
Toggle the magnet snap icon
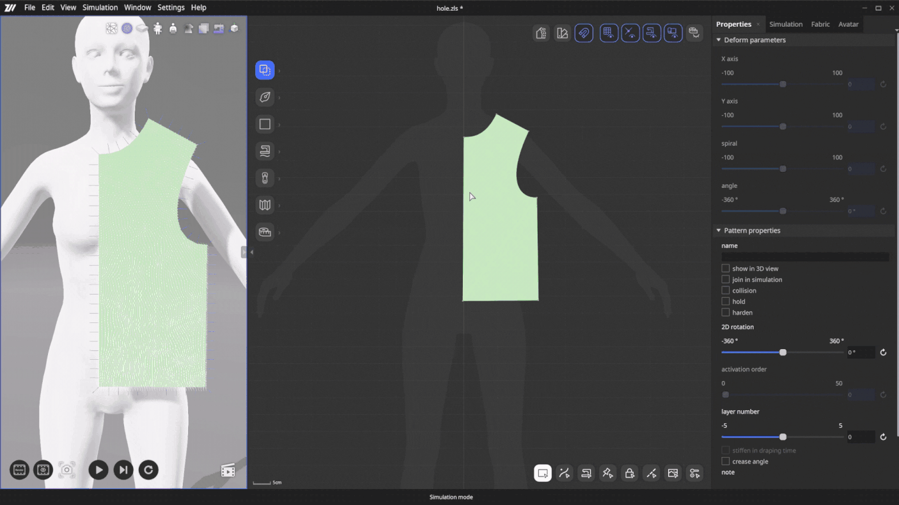click(x=584, y=33)
